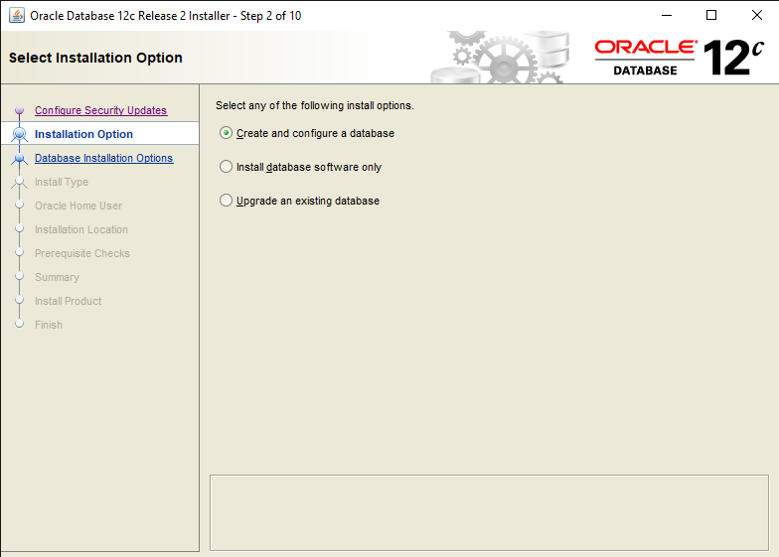Click Select any of the following text
This screenshot has height=557, width=779.
[314, 105]
